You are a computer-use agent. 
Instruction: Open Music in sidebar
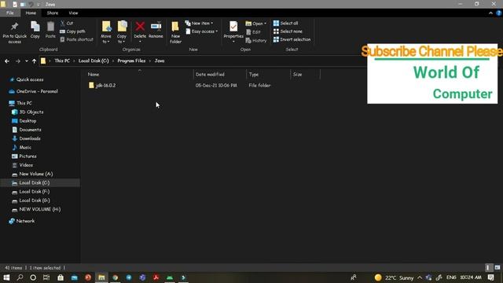(22, 147)
